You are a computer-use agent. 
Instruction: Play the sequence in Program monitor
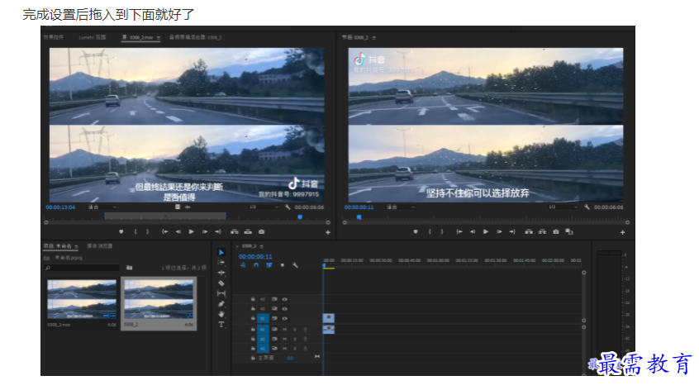pos(486,232)
